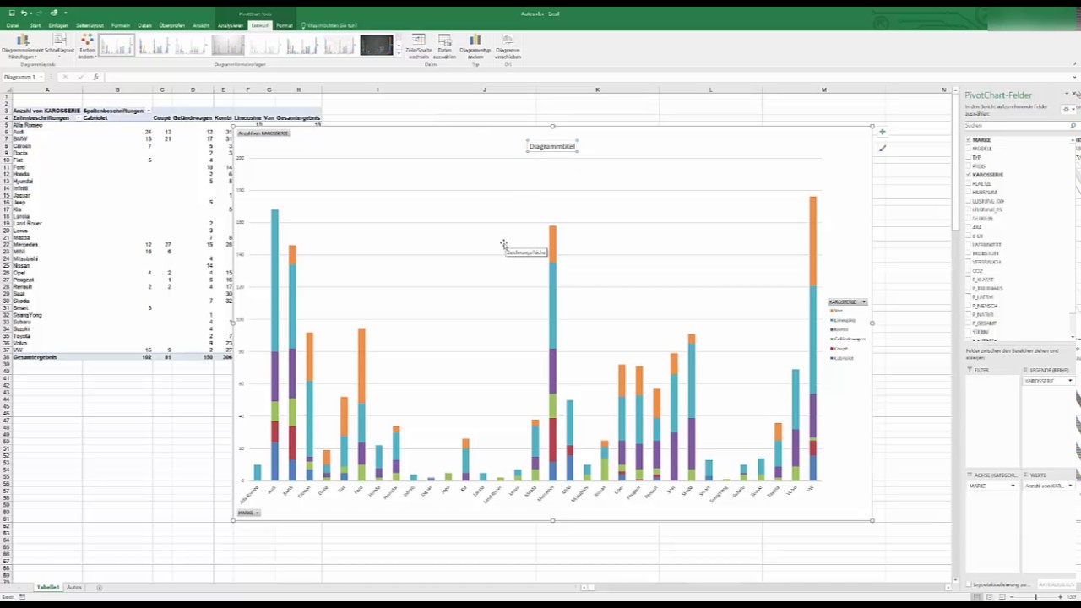
Task: Click the formula bar cancel X icon
Action: coord(65,77)
